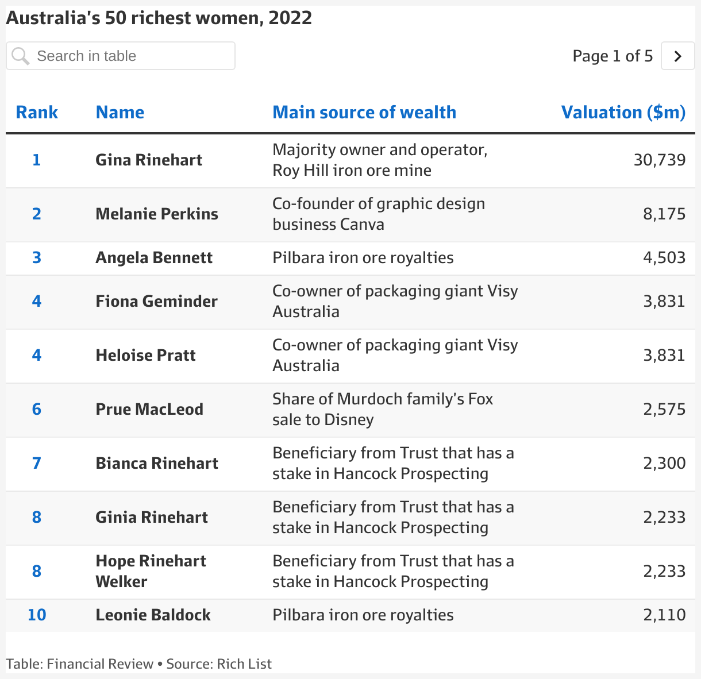Click rank 8 in Hope Rinehart Welker row
This screenshot has height=679, width=701.
[37, 571]
